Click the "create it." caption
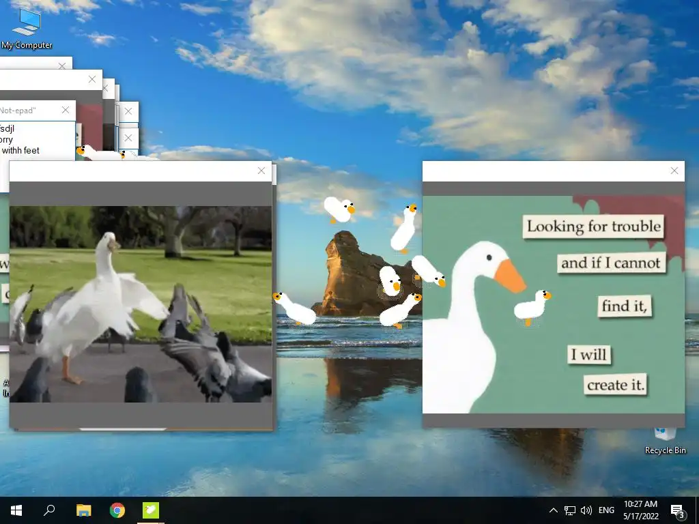 [615, 385]
